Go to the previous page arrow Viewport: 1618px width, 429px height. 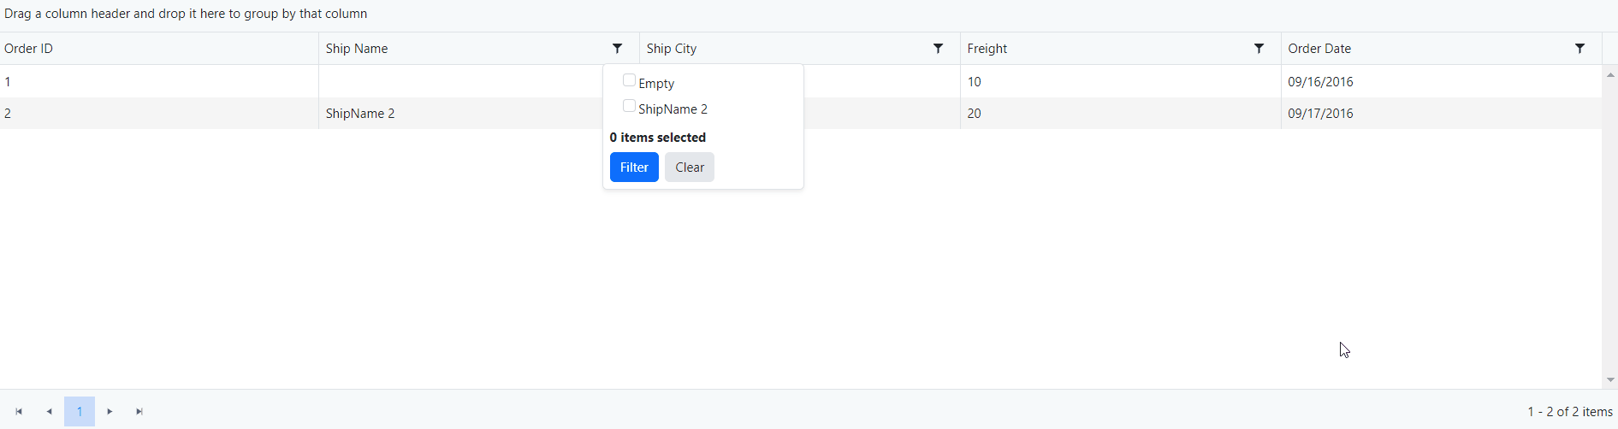point(50,412)
